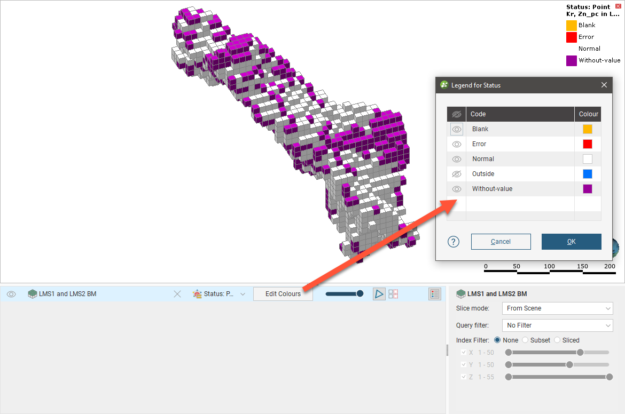This screenshot has width=625, height=414.
Task: Expand the Status display attribute dropdown
Action: (243, 294)
